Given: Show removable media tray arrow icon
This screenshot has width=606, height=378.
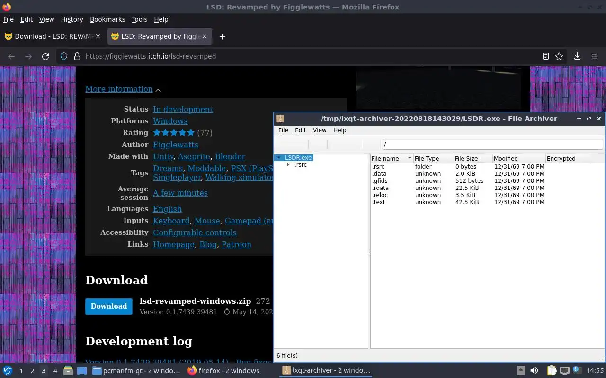Looking at the screenshot, I should pos(520,371).
